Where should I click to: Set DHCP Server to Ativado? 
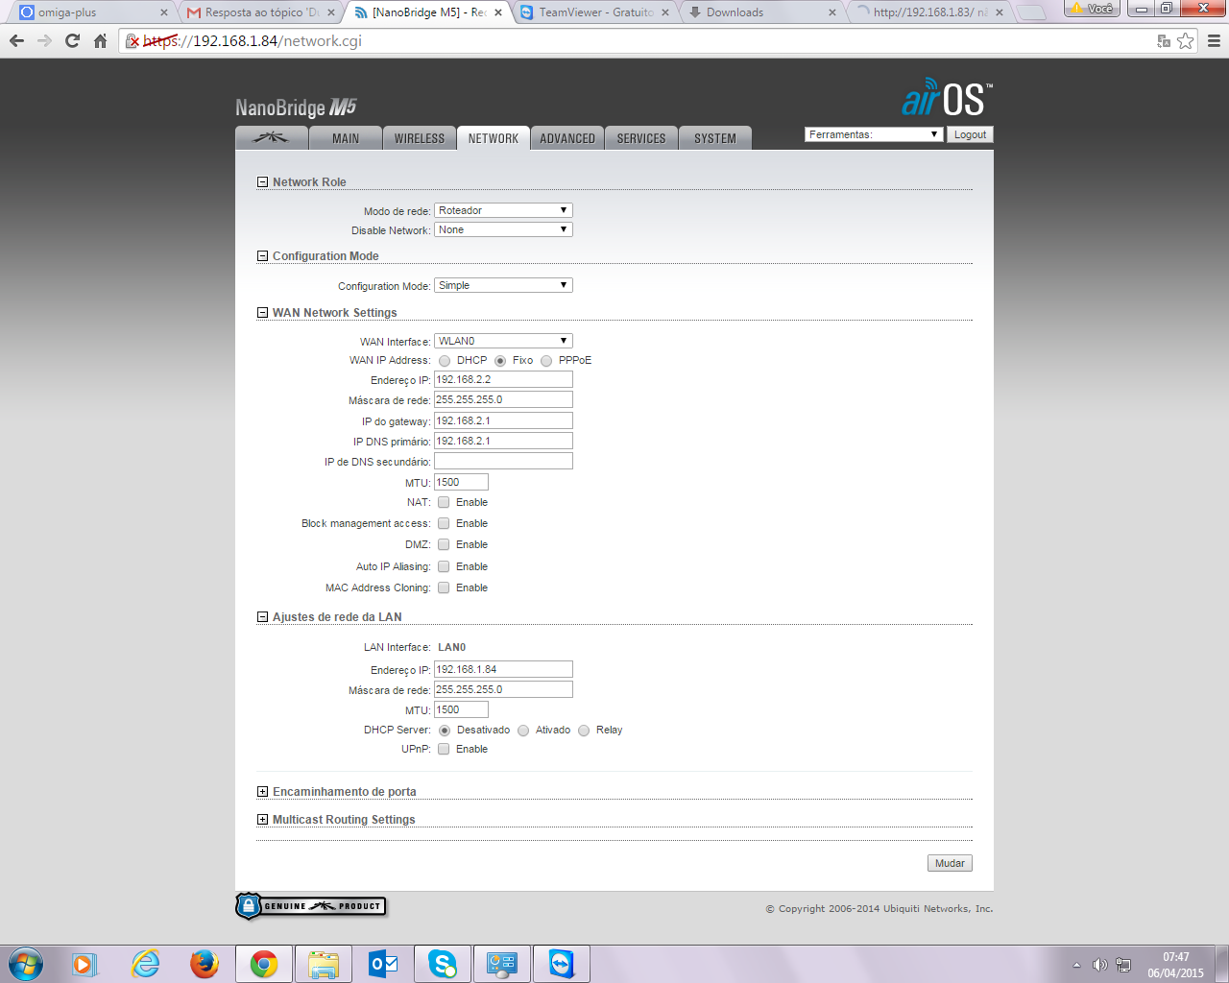point(523,731)
